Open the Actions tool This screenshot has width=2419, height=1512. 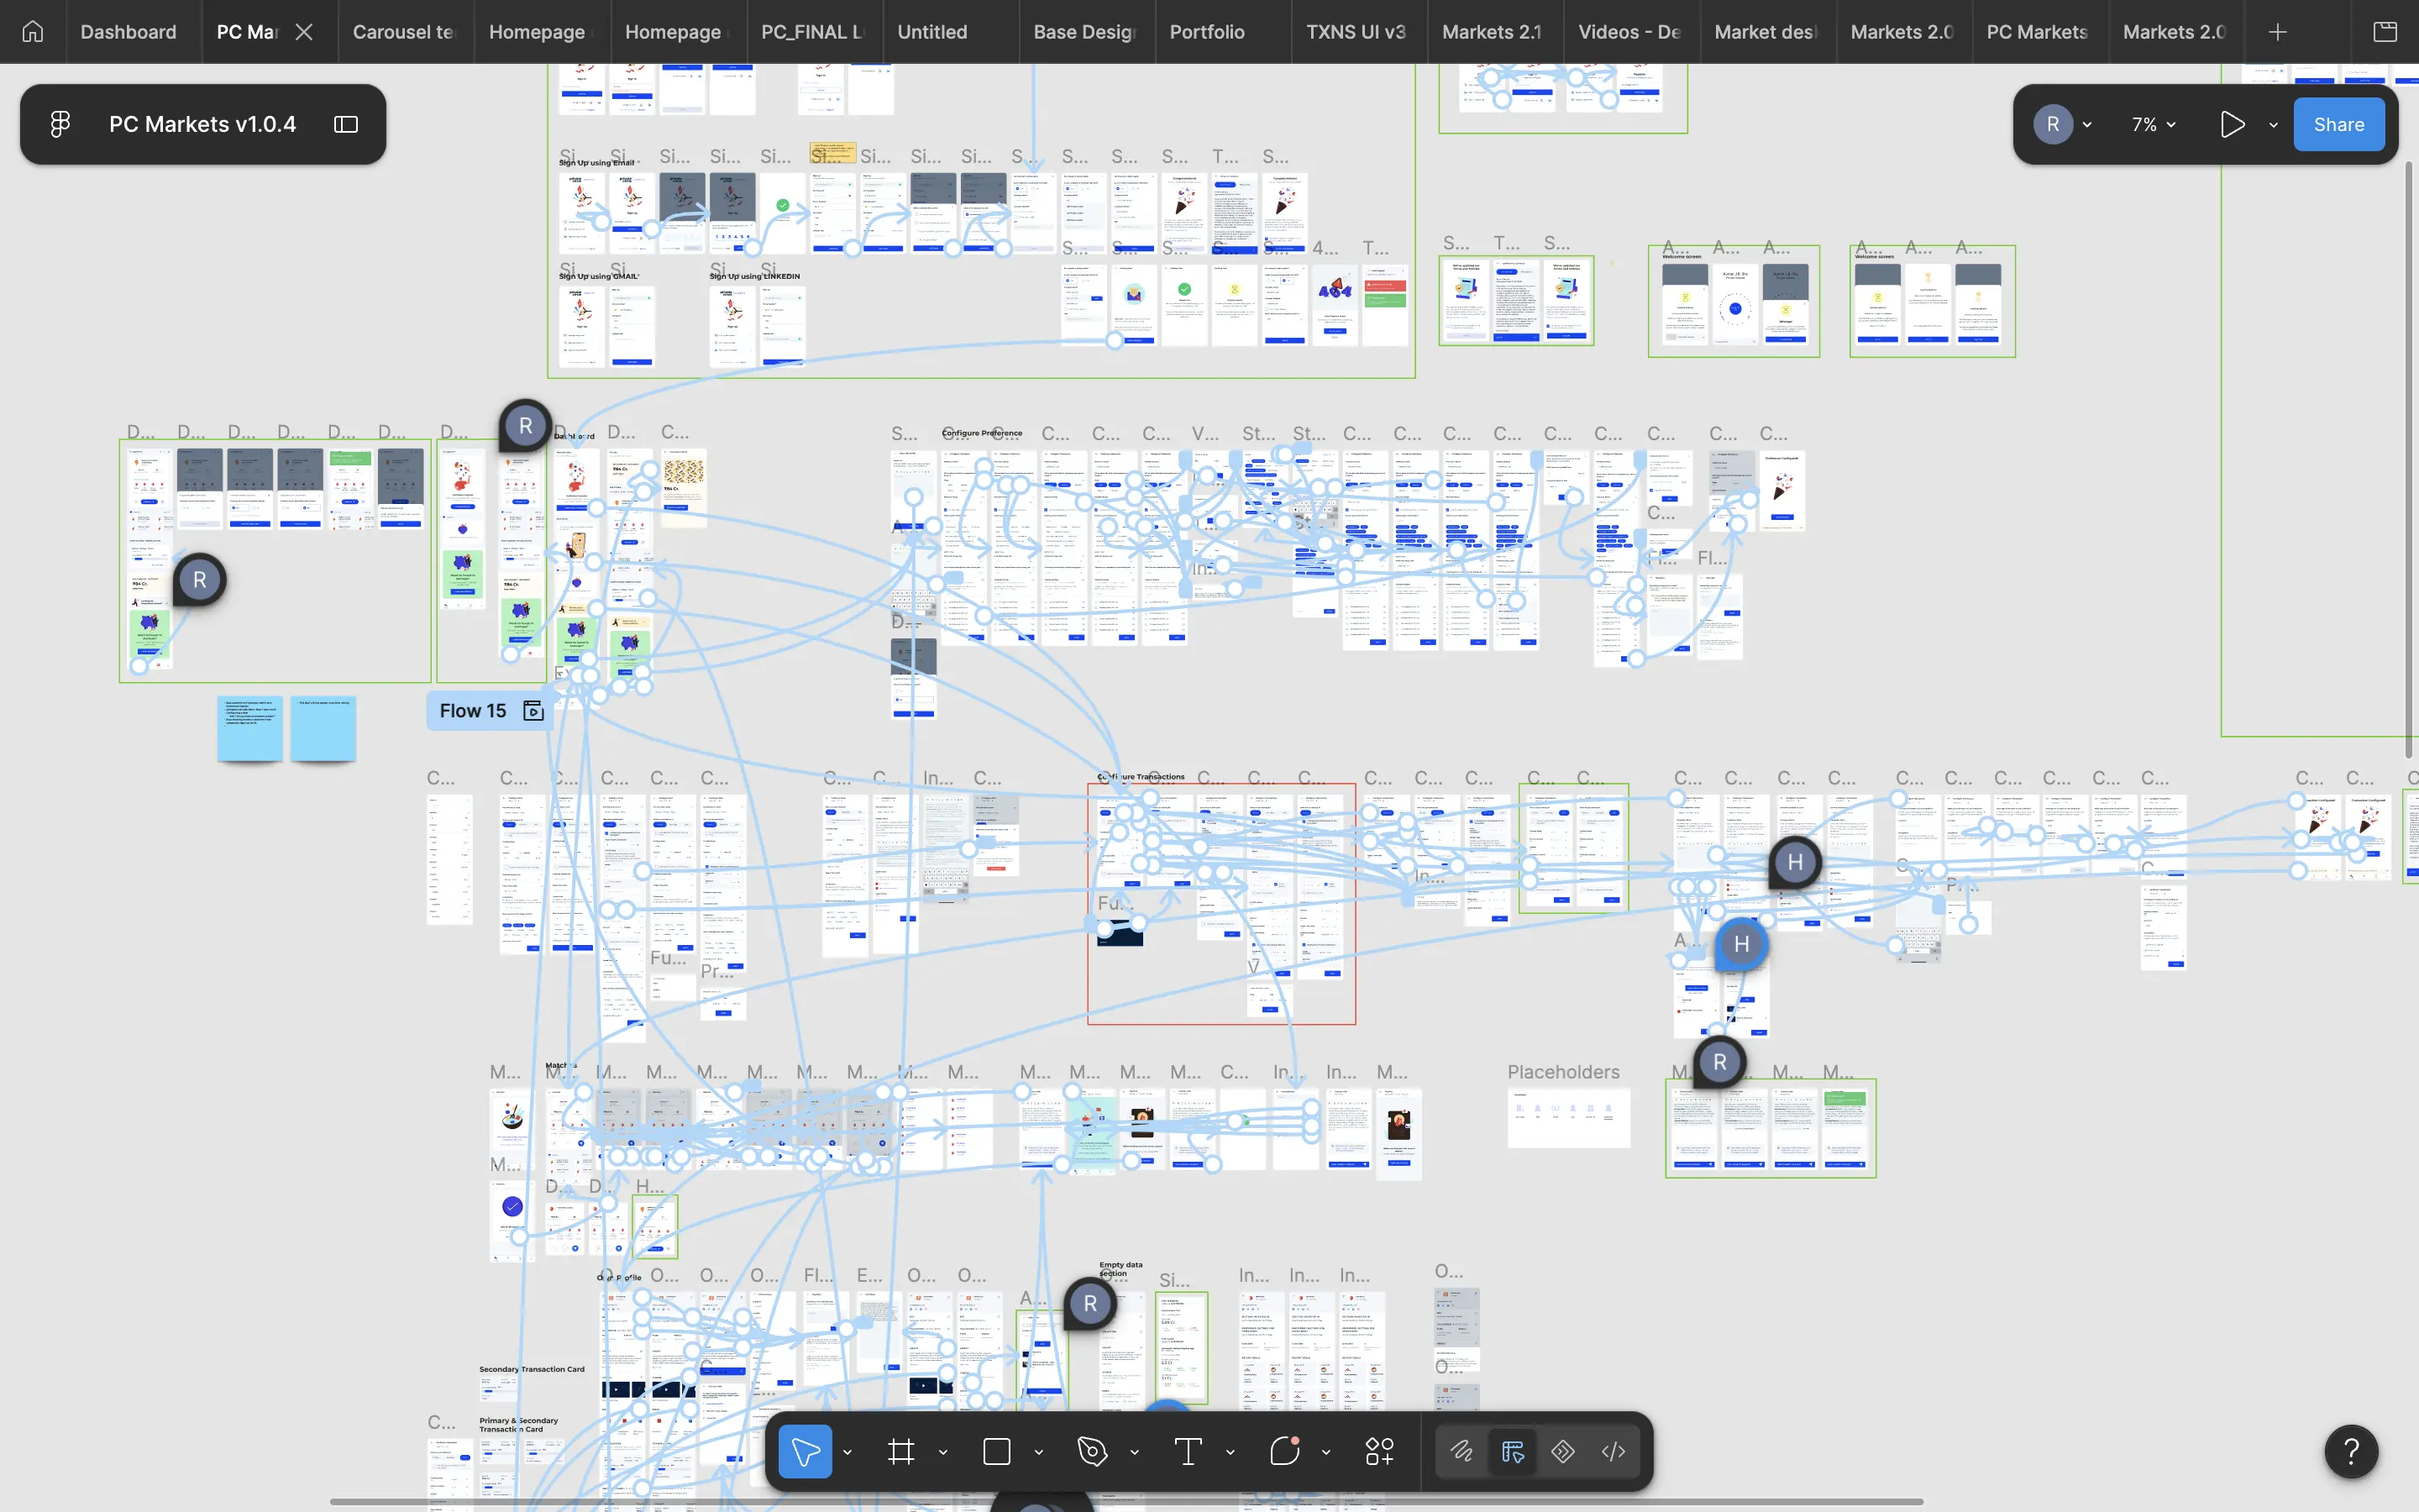point(1379,1451)
